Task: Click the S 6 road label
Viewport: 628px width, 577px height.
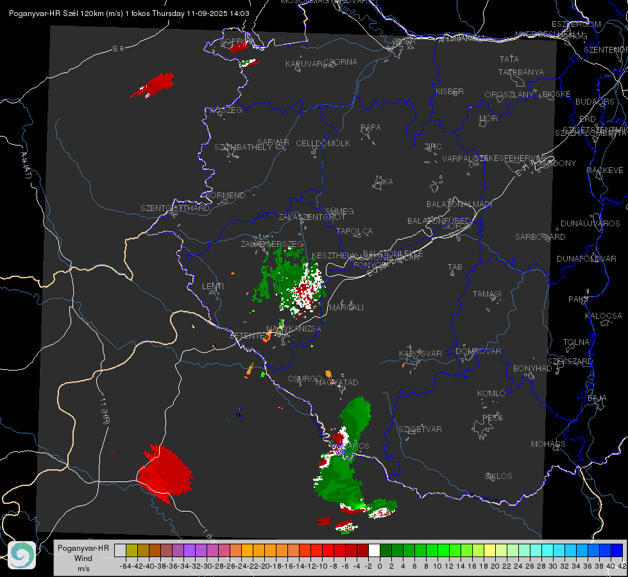Action: 118,49
